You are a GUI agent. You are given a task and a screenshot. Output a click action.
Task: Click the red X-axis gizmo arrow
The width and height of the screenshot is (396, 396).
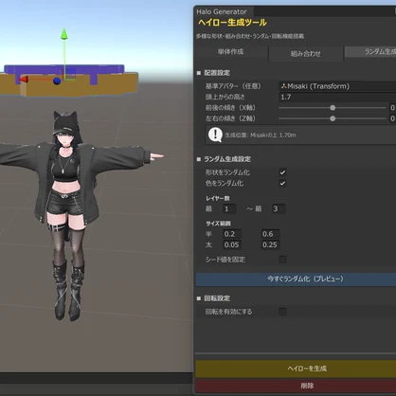pyautogui.click(x=24, y=80)
